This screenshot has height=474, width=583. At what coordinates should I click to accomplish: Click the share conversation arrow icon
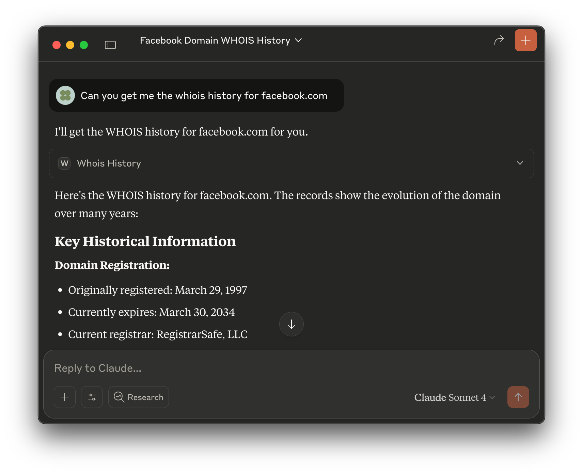[x=499, y=40]
